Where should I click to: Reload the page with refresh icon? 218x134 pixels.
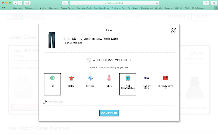pyautogui.click(x=157, y=3)
